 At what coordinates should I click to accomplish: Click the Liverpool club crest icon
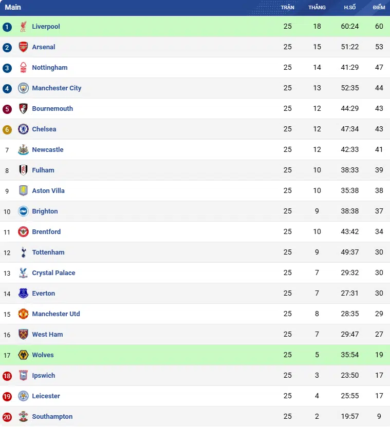(23, 26)
